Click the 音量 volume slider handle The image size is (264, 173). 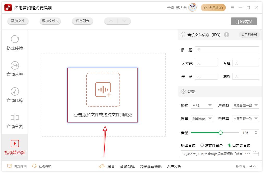[221, 133]
